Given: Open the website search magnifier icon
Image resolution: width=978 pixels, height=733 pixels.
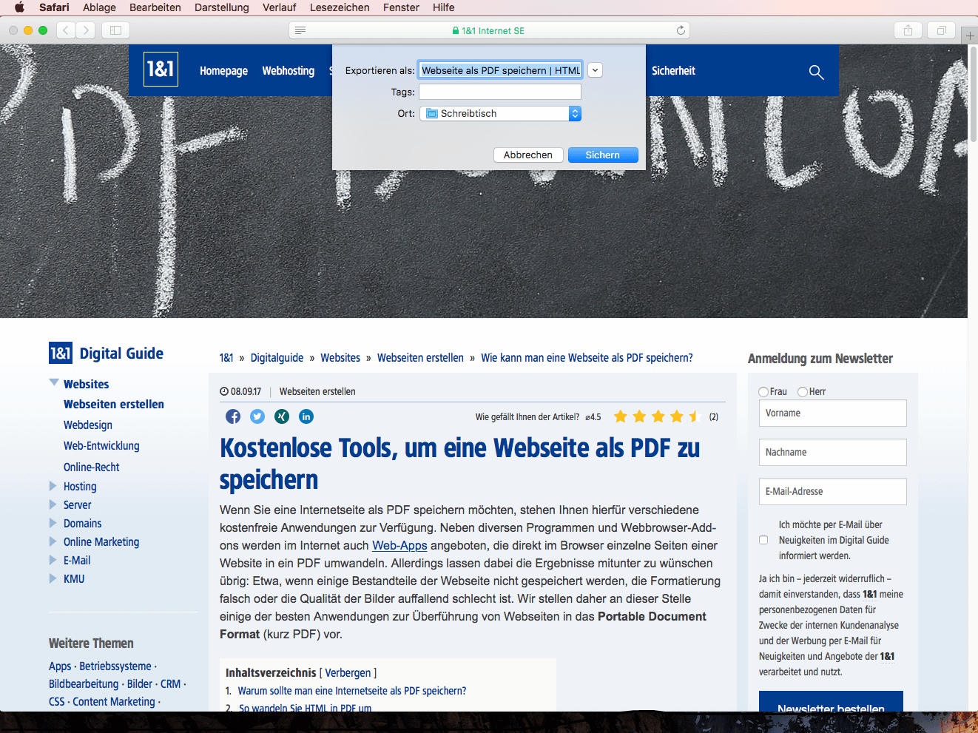Looking at the screenshot, I should pos(816,72).
